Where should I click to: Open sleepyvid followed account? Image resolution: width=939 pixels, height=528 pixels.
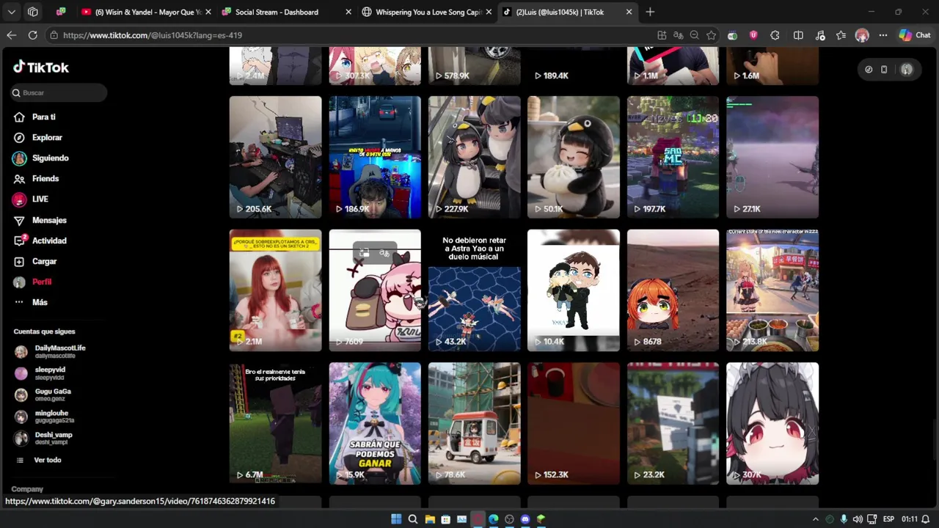click(50, 373)
